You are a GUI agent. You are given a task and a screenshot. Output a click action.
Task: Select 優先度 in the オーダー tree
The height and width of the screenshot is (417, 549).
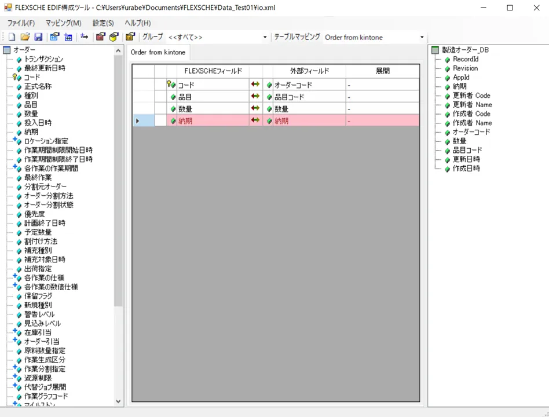click(34, 214)
